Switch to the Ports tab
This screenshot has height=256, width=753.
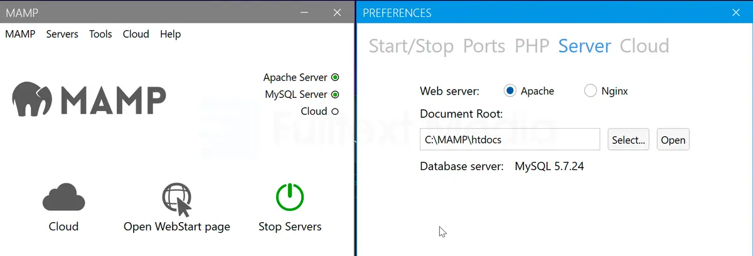[484, 46]
